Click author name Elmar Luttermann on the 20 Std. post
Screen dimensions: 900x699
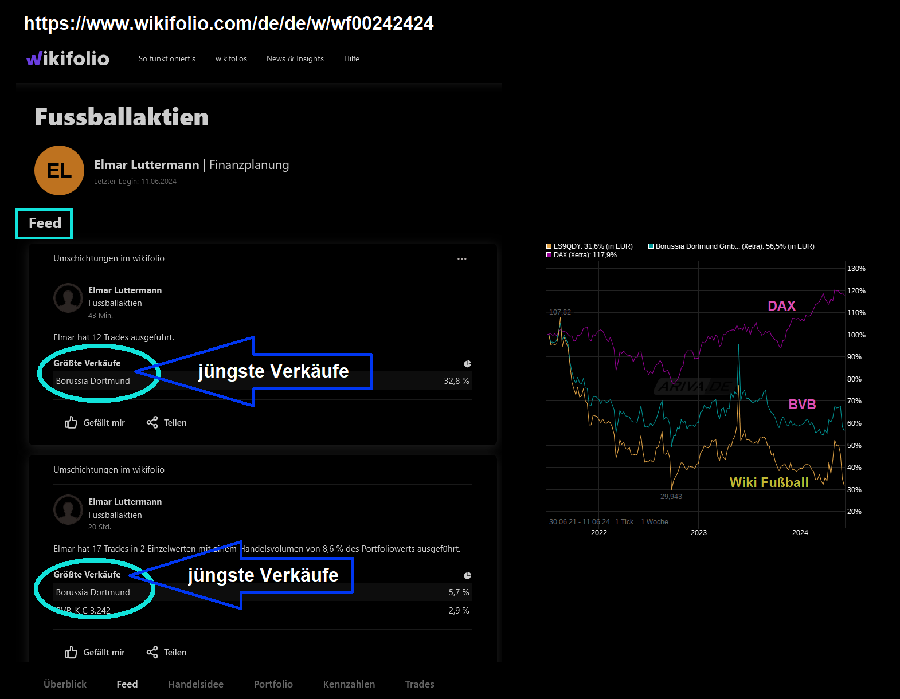pyautogui.click(x=125, y=502)
